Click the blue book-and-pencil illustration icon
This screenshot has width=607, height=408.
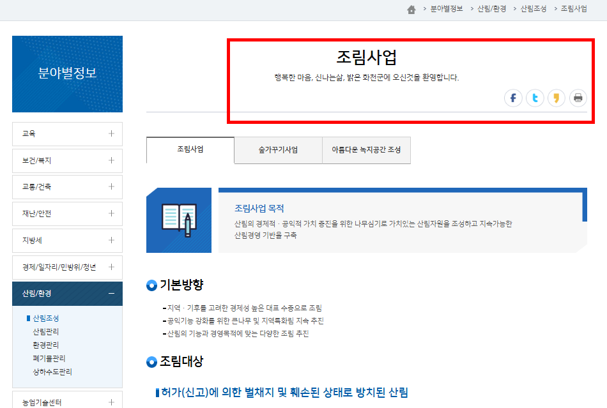pyautogui.click(x=179, y=219)
